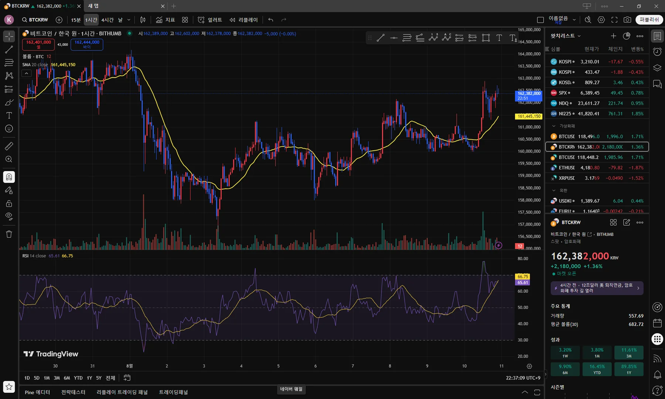Toggle lock all drawings

(9, 204)
